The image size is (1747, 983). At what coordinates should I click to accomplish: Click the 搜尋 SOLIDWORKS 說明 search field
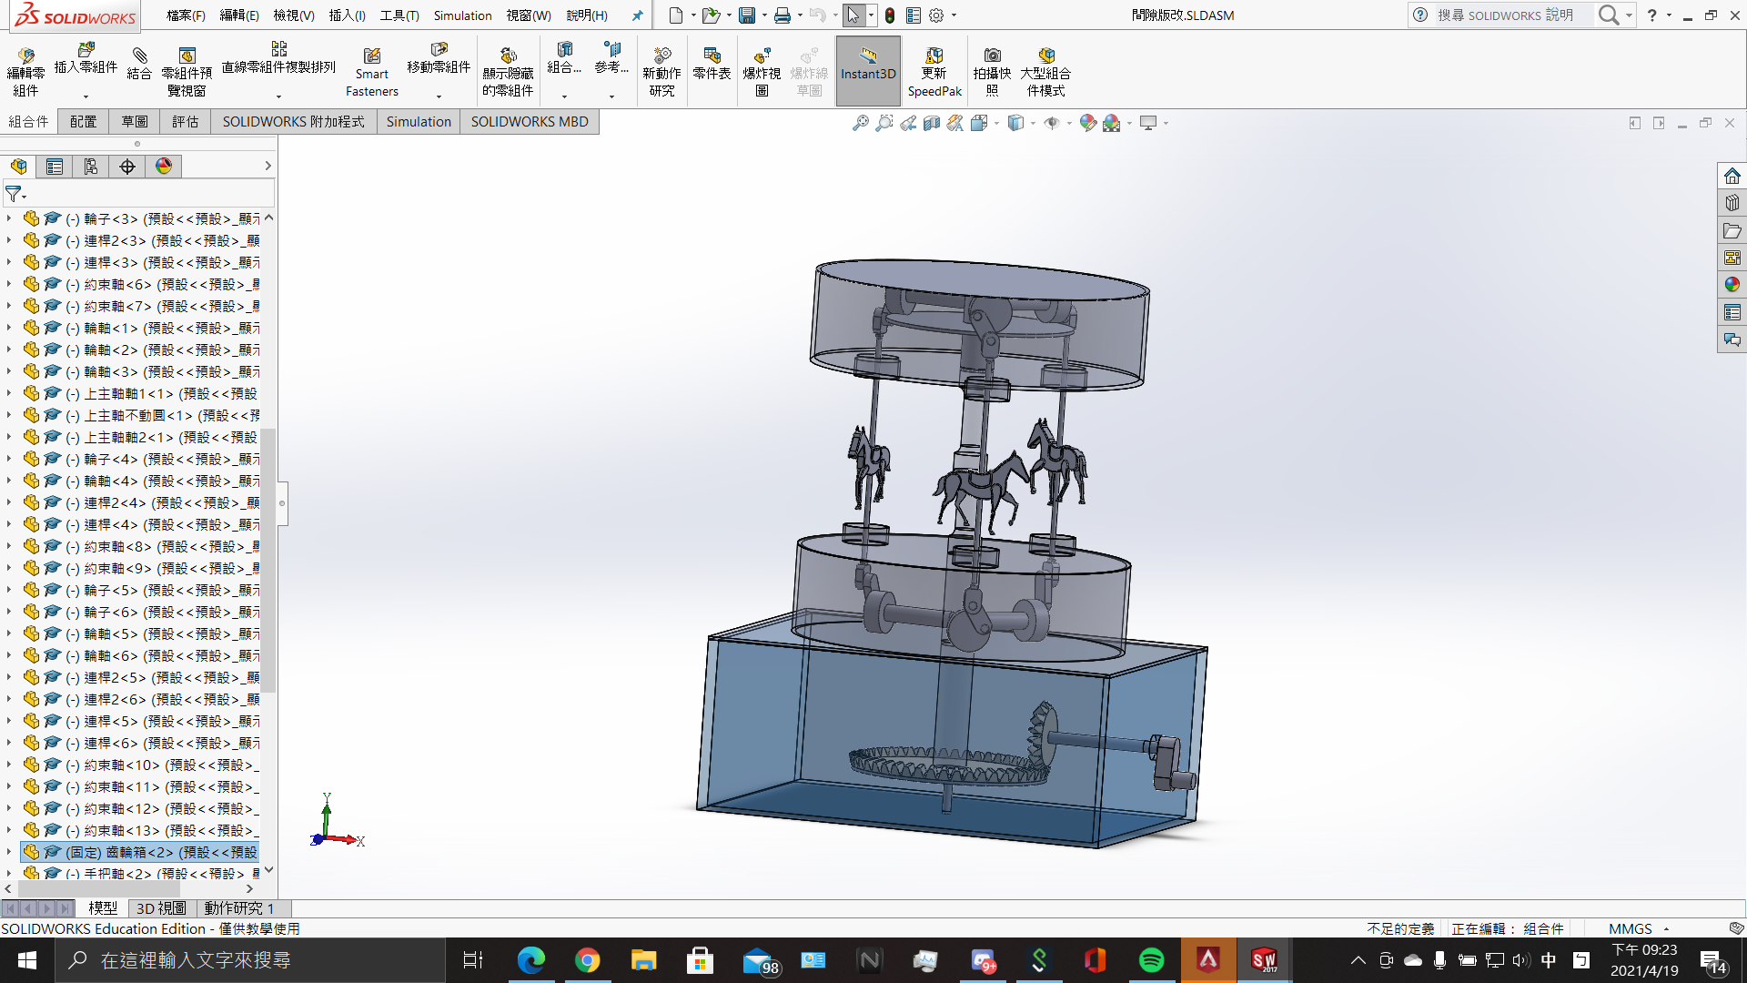coord(1504,15)
